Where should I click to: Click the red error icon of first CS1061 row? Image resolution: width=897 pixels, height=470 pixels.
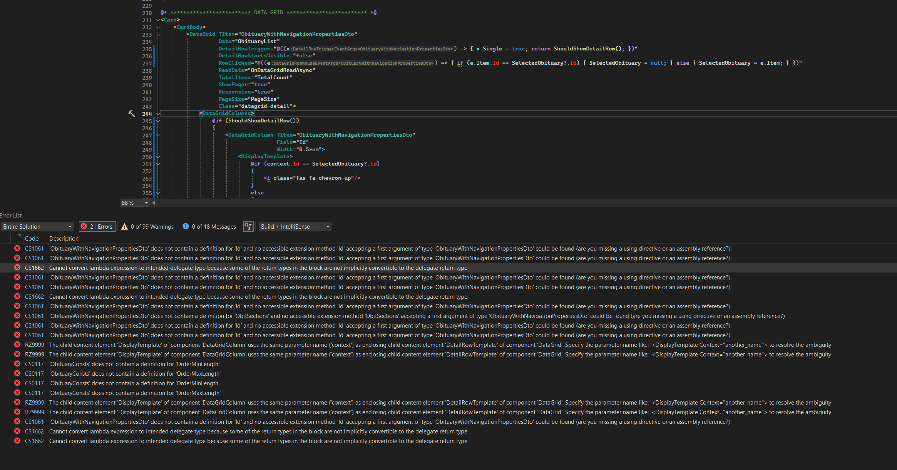click(x=17, y=248)
